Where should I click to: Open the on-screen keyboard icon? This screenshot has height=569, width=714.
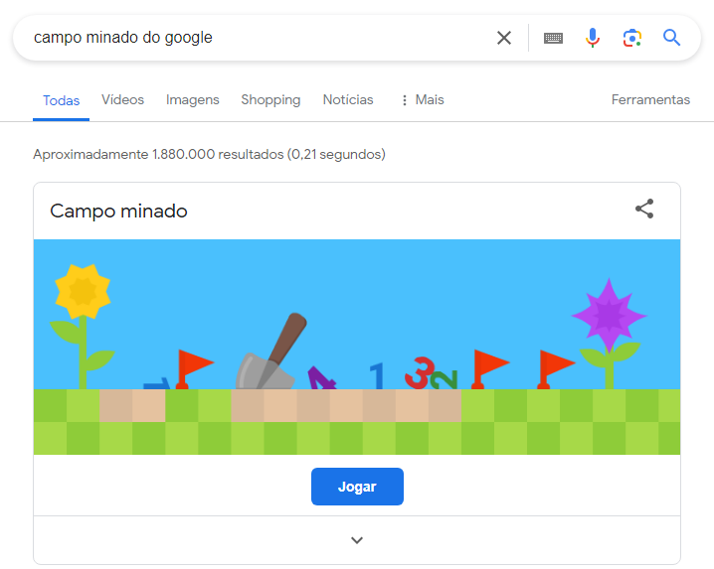(x=553, y=38)
